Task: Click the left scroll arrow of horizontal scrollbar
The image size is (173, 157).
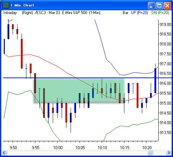Action: 4,153
